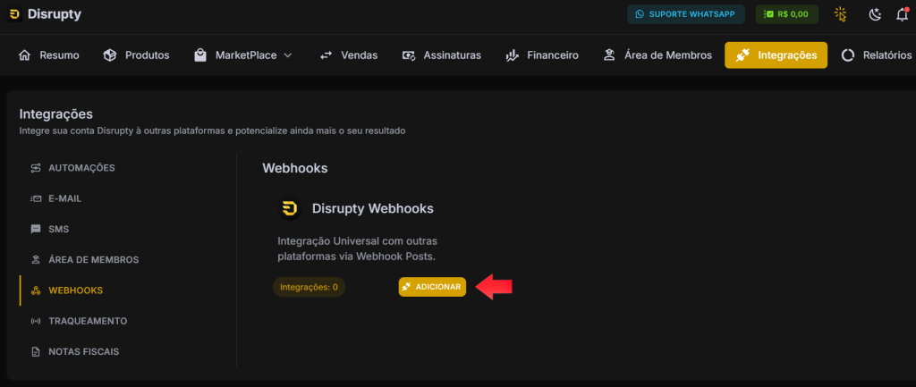916x387 pixels.
Task: Click the sidebar Área de Membros icon
Action: click(x=36, y=260)
